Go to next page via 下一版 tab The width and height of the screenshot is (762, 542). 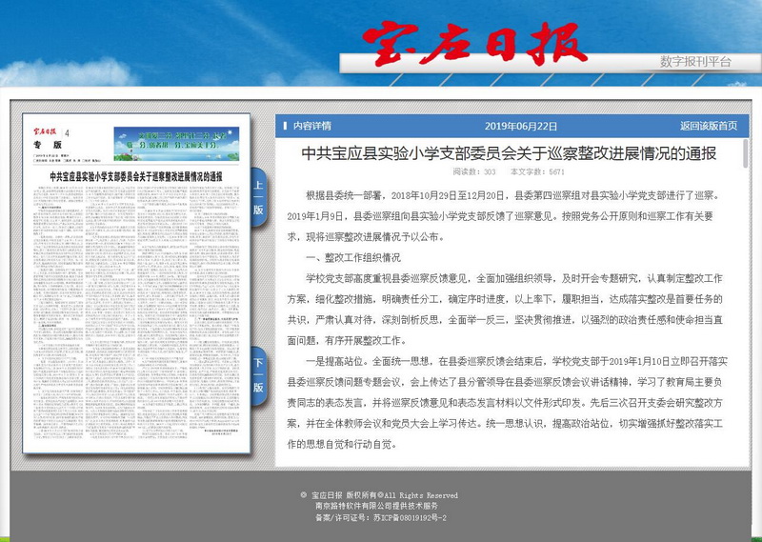click(258, 375)
